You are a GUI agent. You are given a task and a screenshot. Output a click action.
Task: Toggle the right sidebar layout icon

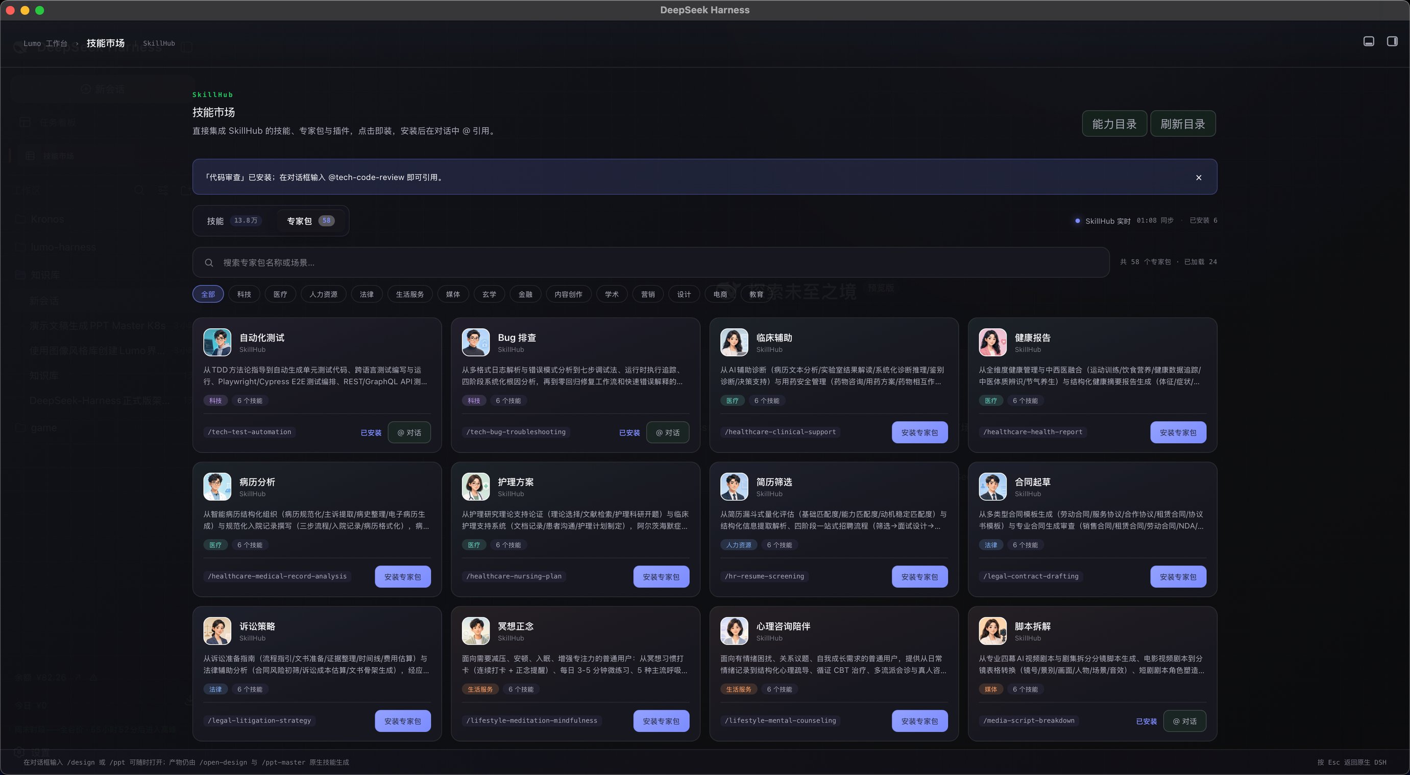pyautogui.click(x=1392, y=41)
